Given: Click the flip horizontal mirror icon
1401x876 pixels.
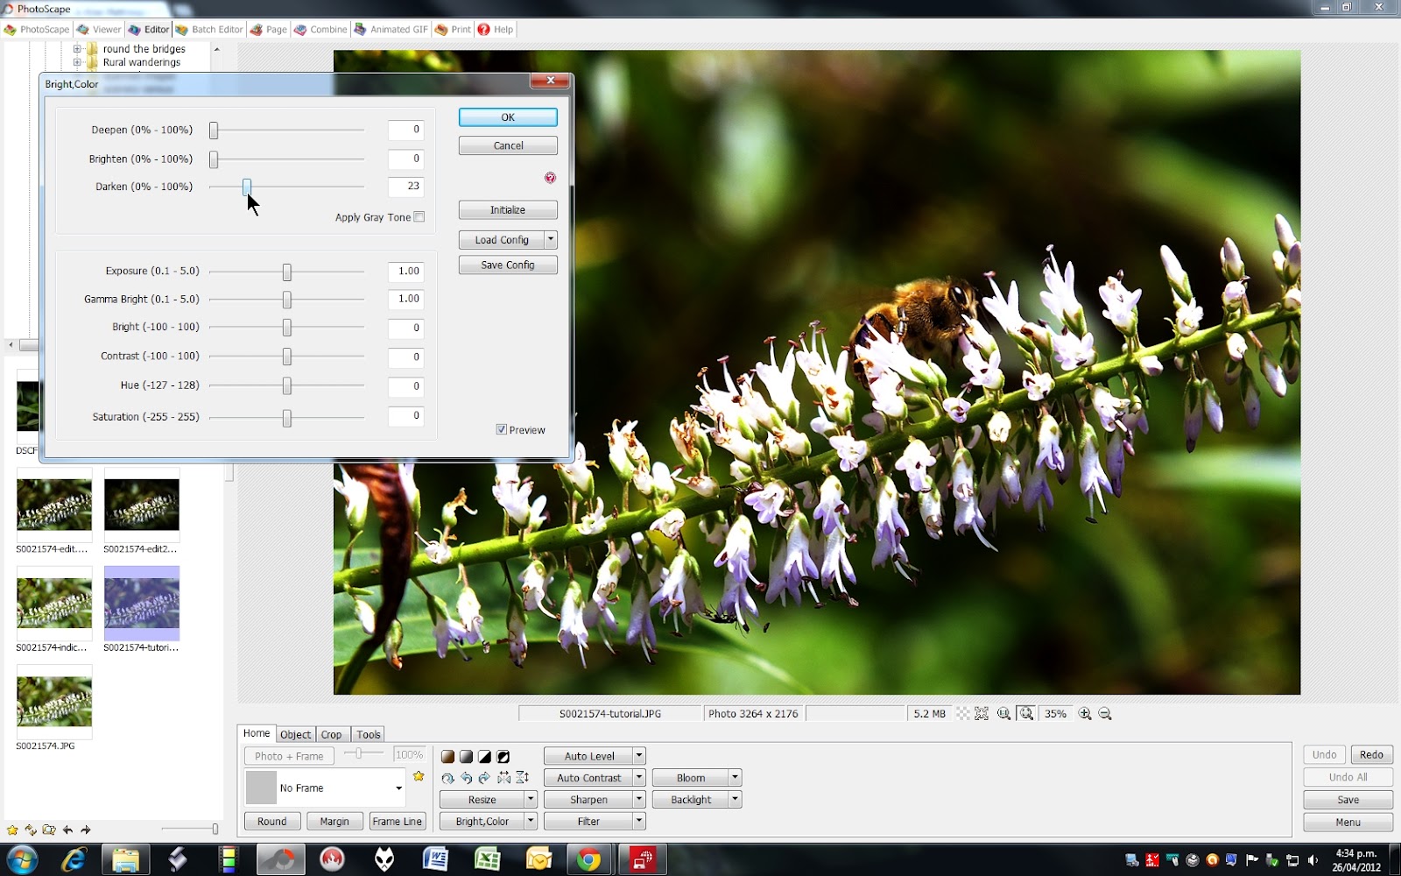Looking at the screenshot, I should click(504, 777).
